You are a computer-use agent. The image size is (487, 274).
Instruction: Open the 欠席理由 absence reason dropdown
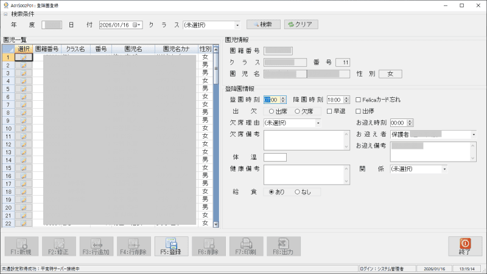point(318,123)
